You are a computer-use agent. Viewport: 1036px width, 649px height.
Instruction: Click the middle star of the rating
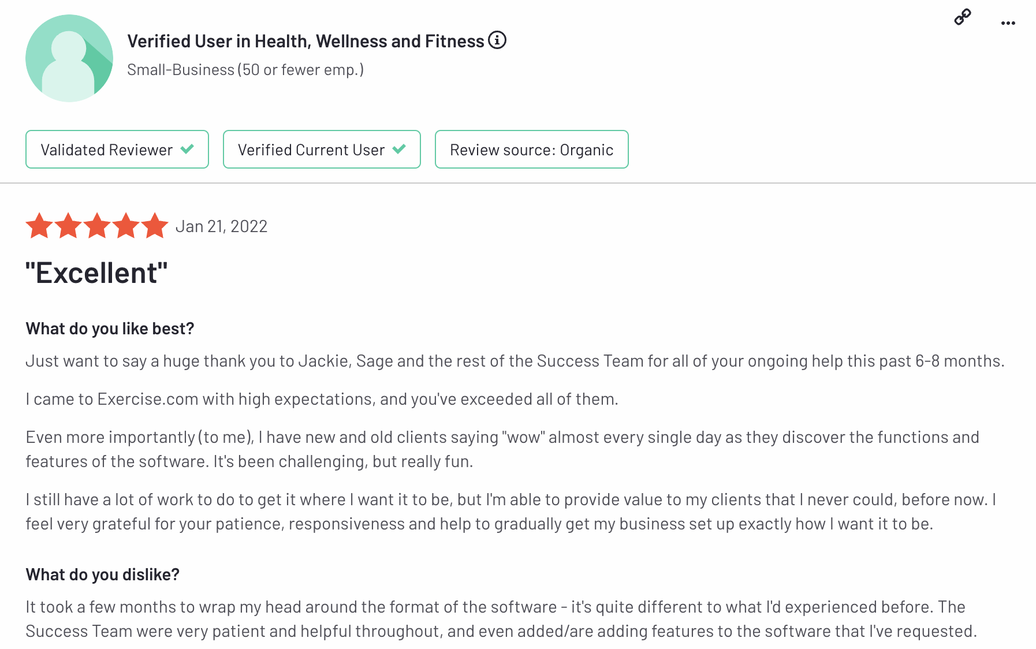pyautogui.click(x=96, y=226)
